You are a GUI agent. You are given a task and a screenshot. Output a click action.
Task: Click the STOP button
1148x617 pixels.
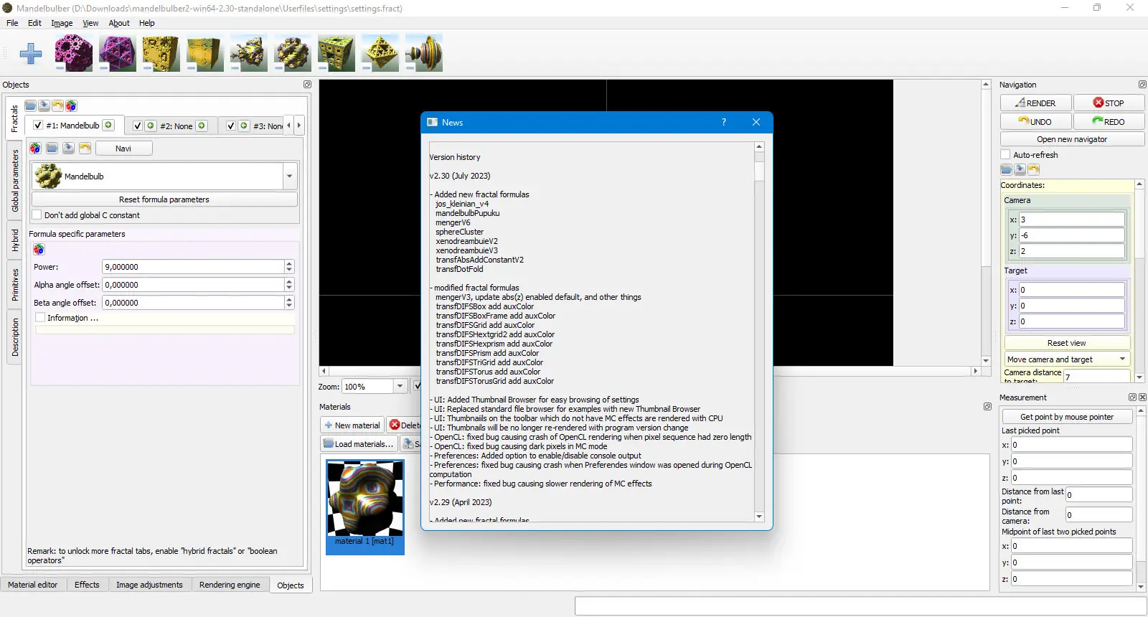pyautogui.click(x=1109, y=103)
